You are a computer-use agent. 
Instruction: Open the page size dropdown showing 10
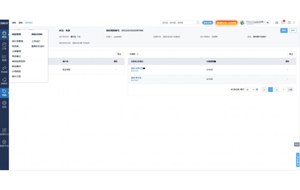pos(250,90)
